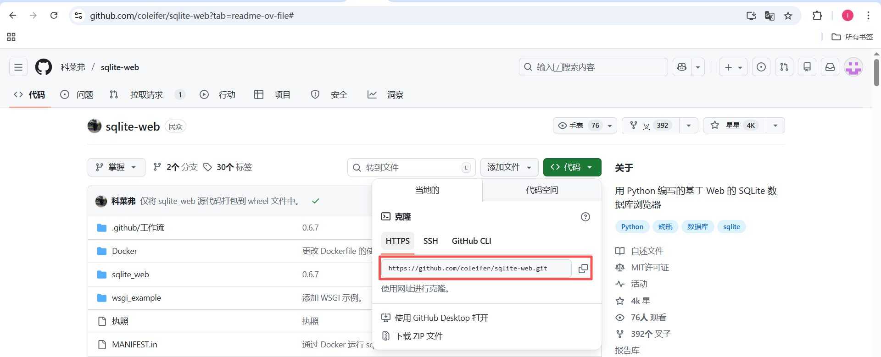Image resolution: width=881 pixels, height=357 pixels.
Task: Toggle the green 代码 dropdown button
Action: click(572, 167)
